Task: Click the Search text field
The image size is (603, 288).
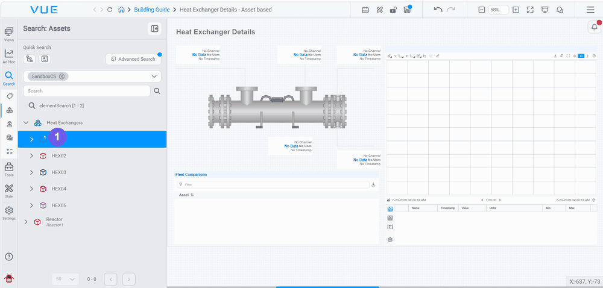Action: pyautogui.click(x=86, y=91)
